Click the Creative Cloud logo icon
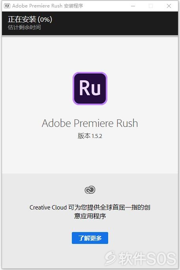 point(90,190)
